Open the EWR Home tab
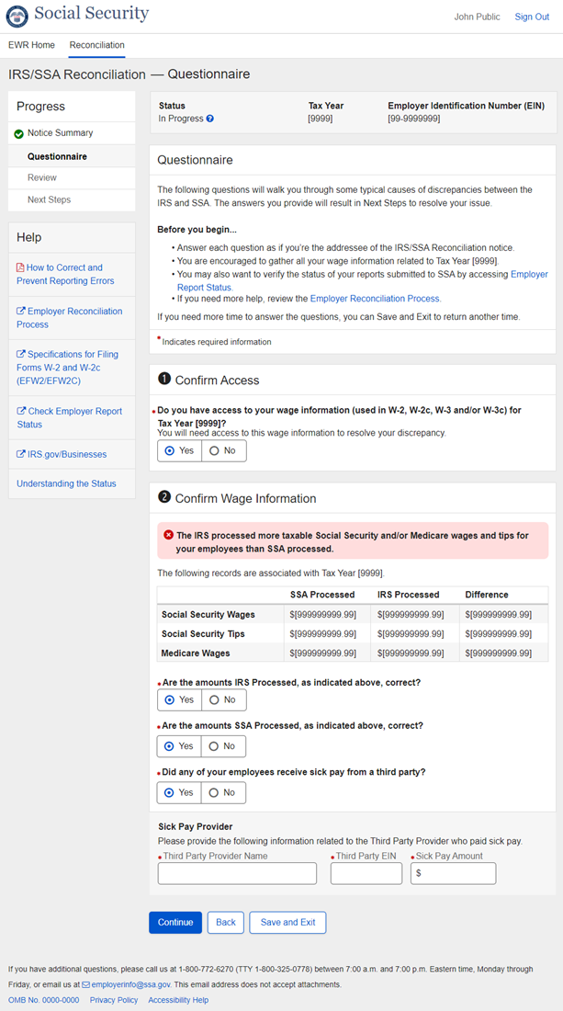This screenshot has width=563, height=1011. click(x=31, y=45)
